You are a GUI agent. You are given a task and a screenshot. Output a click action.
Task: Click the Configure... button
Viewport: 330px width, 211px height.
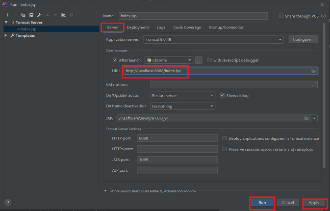(x=303, y=39)
